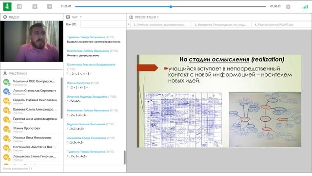Click the participants panel person icon
The image size is (312, 176).
point(5,73)
